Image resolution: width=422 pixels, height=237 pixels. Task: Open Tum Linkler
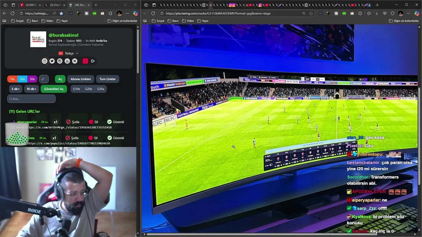point(107,79)
